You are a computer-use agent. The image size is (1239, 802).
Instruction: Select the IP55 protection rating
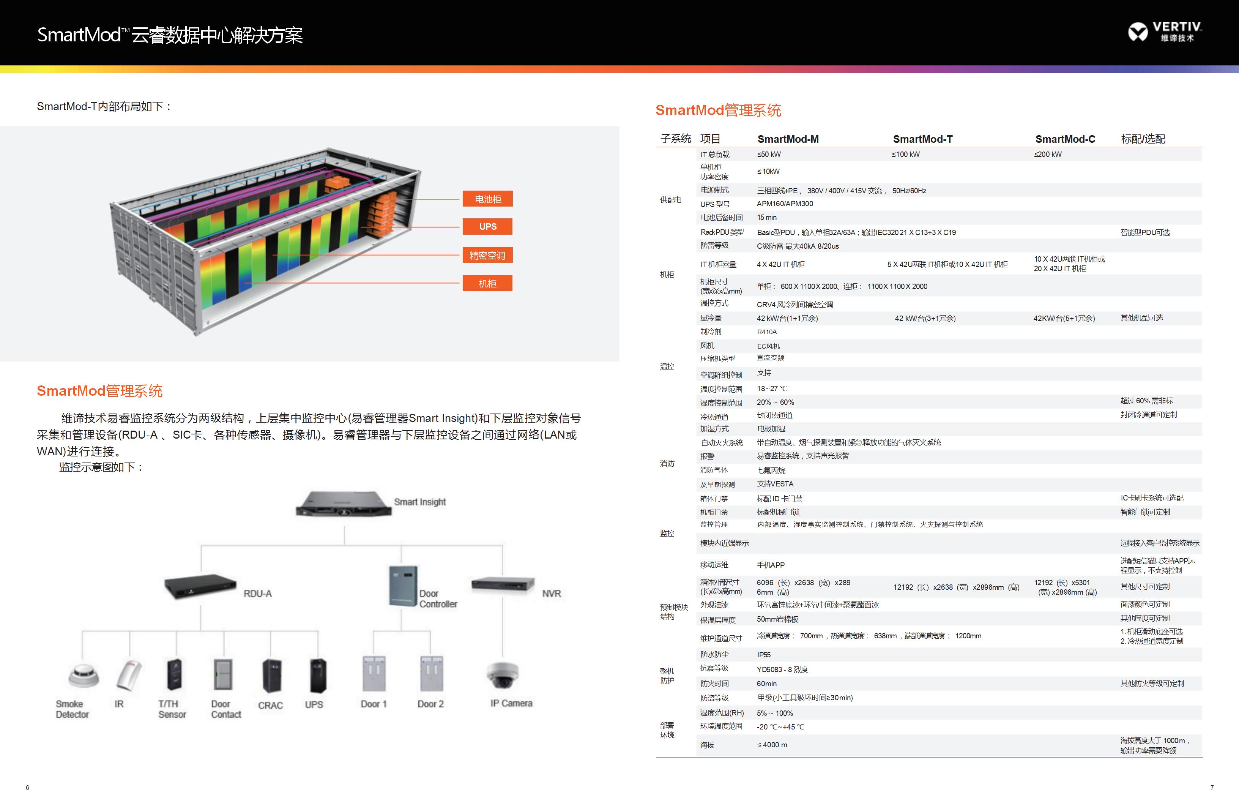coord(764,655)
